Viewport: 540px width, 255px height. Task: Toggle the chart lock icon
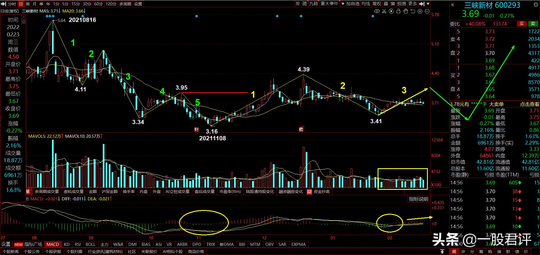[x=398, y=11]
